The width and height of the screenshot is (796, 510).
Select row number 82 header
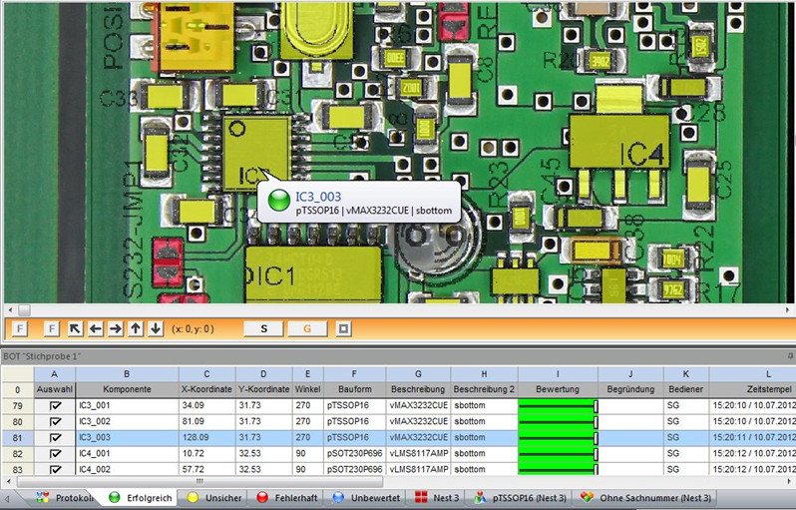(18, 454)
